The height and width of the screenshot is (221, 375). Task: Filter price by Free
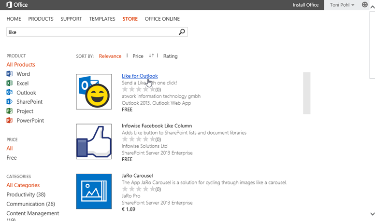(x=12, y=158)
